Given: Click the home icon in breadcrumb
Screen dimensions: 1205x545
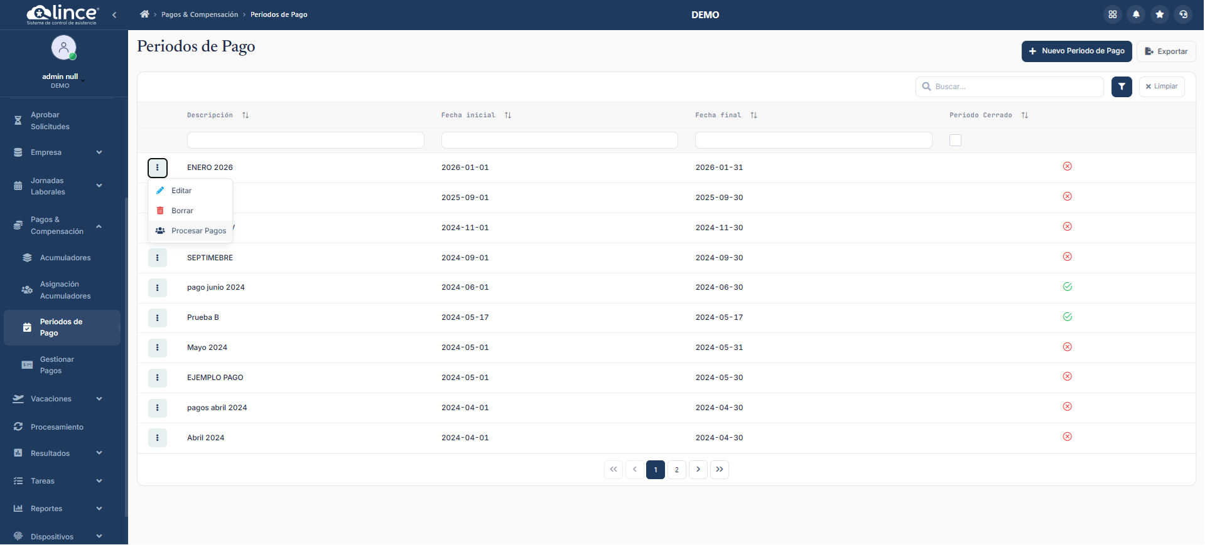Looking at the screenshot, I should click(144, 14).
